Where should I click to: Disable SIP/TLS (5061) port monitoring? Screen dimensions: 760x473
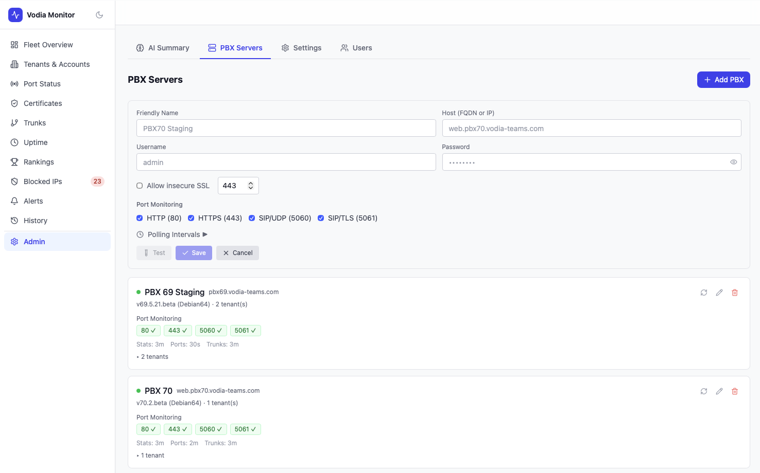click(321, 218)
